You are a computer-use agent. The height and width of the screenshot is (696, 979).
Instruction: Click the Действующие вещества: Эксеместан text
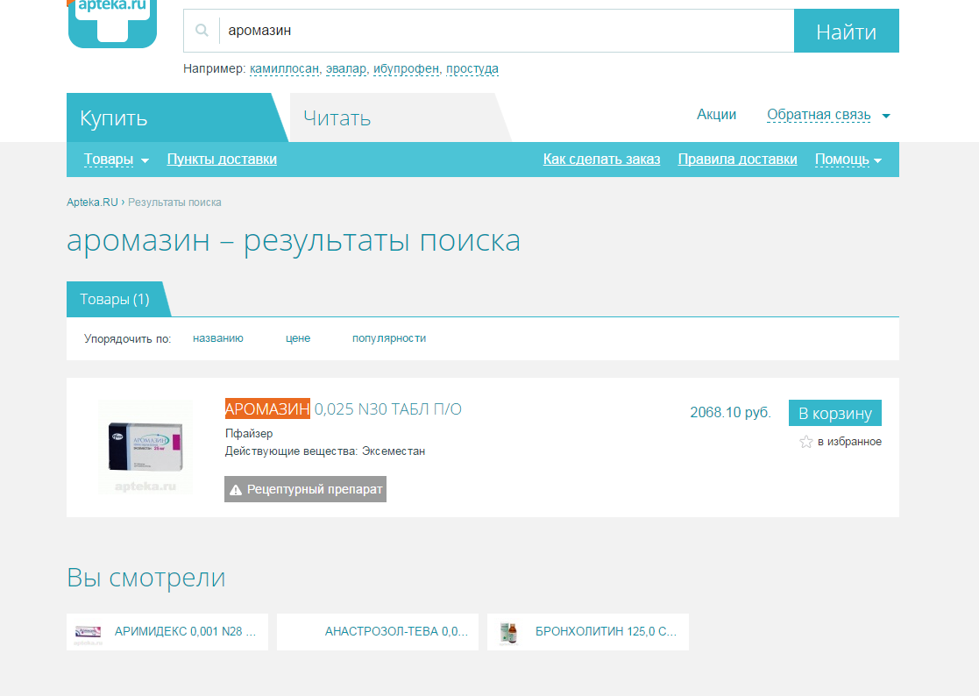pos(324,451)
